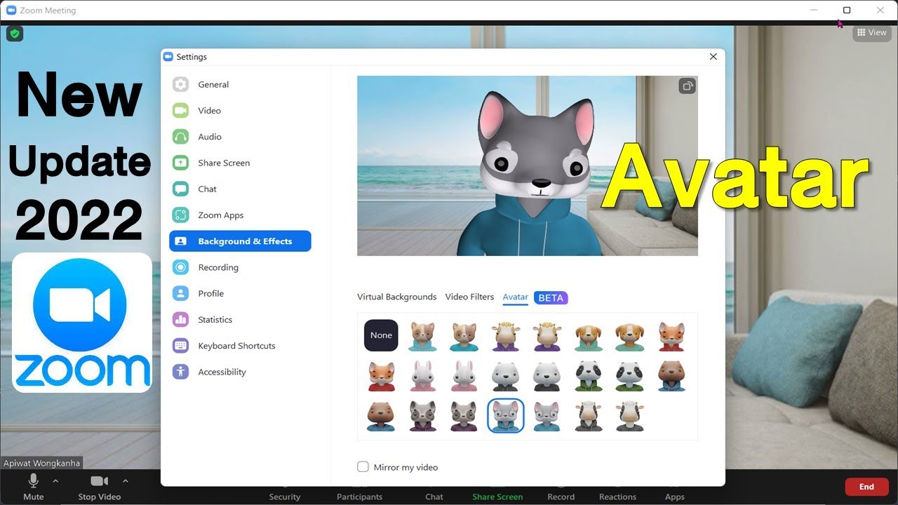Pick black-and-white cow avatar in hoodie
The height and width of the screenshot is (505, 898).
[588, 416]
